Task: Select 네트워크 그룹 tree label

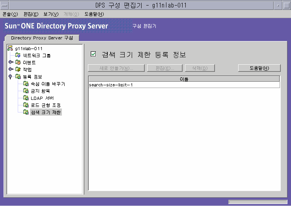Action: pos(37,55)
